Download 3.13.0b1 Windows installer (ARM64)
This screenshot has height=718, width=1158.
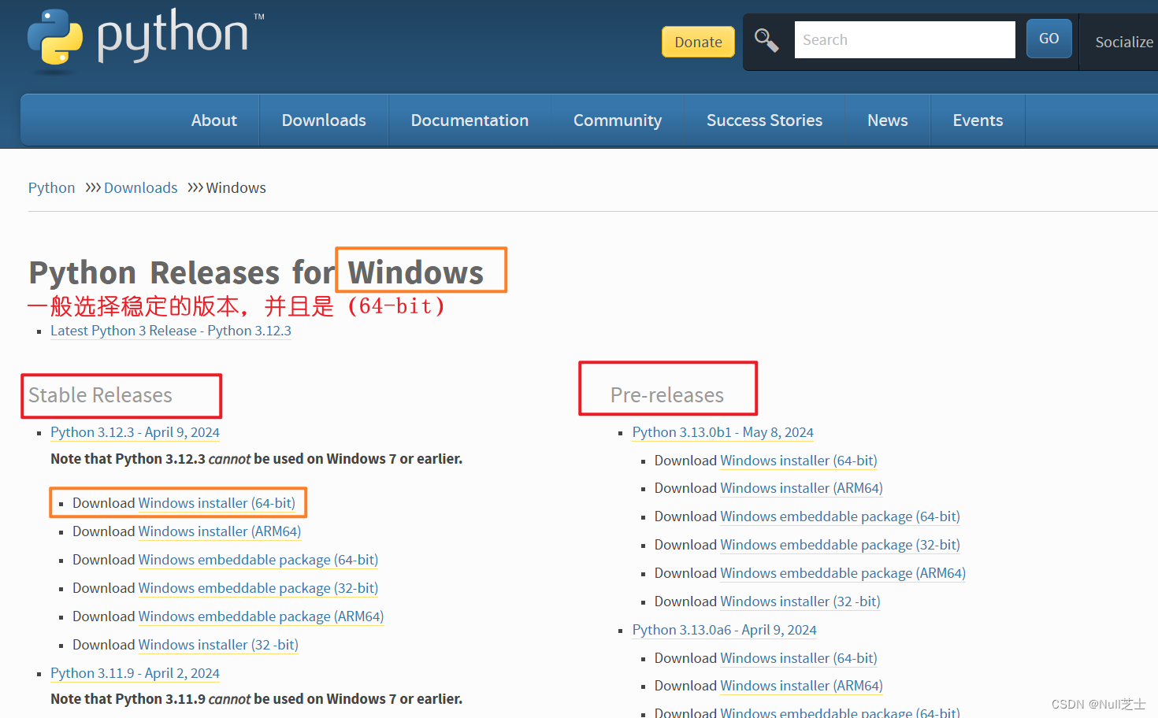click(802, 488)
